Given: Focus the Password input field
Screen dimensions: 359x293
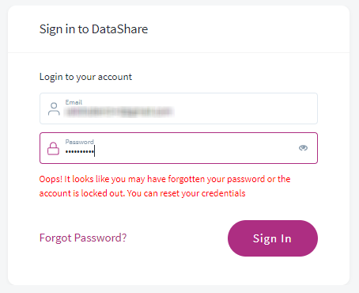Looking at the screenshot, I should (x=179, y=148).
